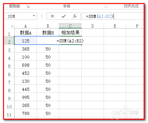The width and height of the screenshot is (148, 123).
Task: Select row 4 header
Action: [x=9, y=57]
